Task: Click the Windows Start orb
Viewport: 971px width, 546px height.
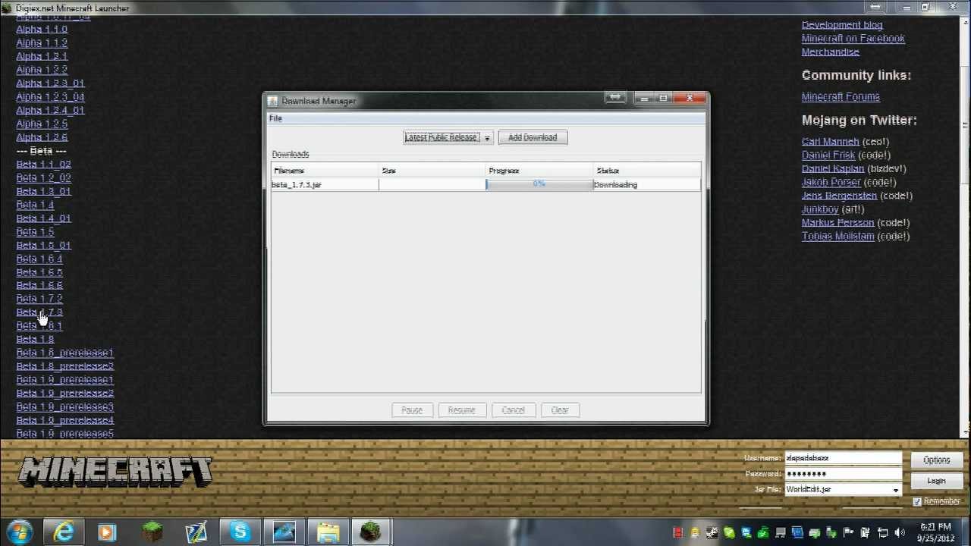Action: click(x=19, y=532)
